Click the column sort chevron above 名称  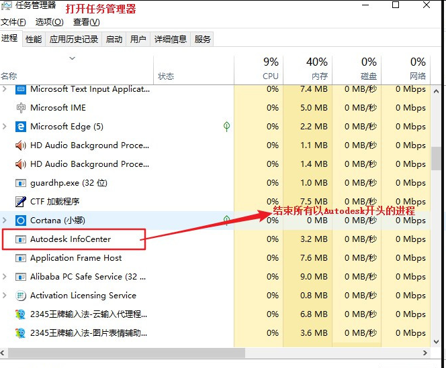[x=73, y=58]
